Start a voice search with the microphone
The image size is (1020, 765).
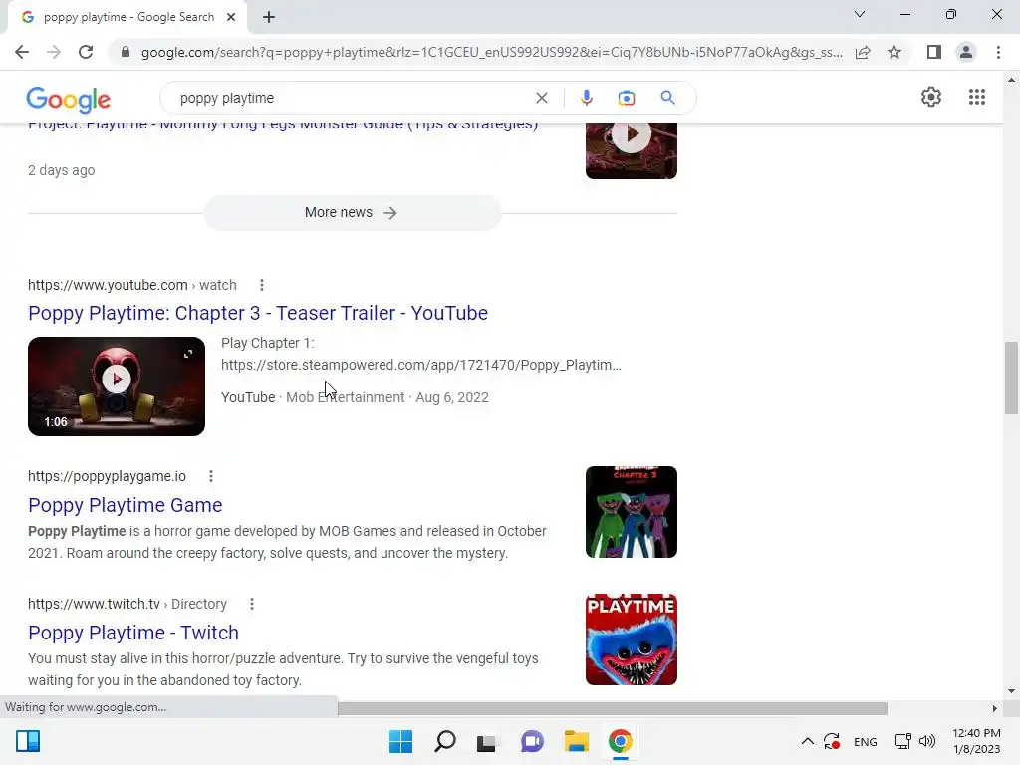586,98
